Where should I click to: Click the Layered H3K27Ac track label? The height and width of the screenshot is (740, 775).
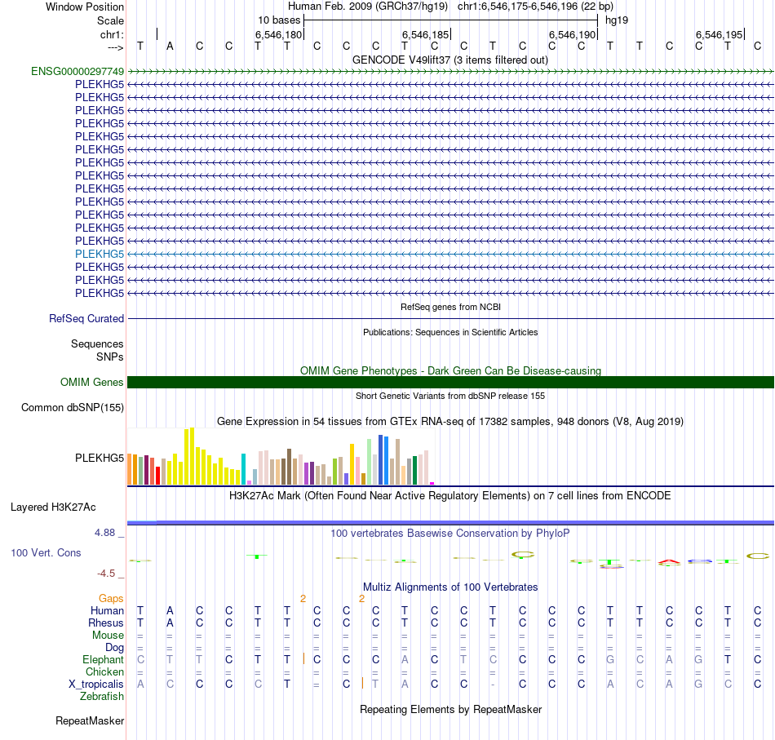coord(53,507)
